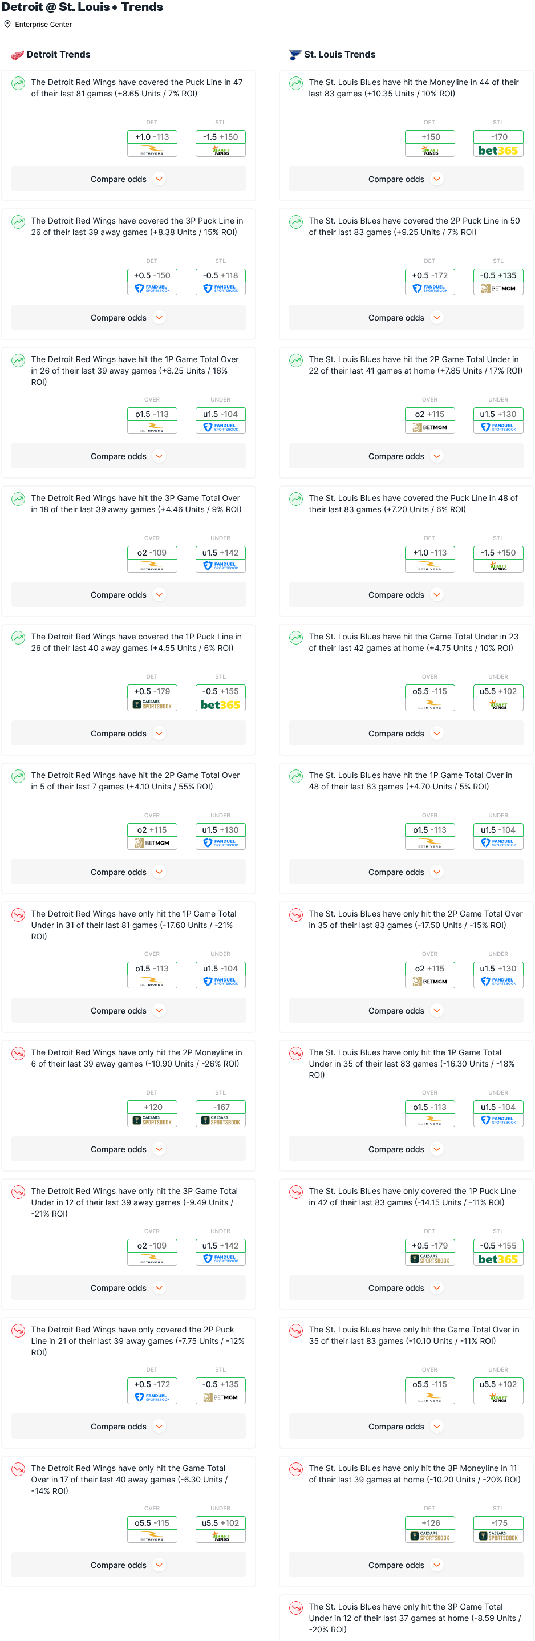Screen dimensions: 535x1641
Task: Choose the o5.5 -115 over in Blues Game Total Under card
Action: tap(430, 691)
